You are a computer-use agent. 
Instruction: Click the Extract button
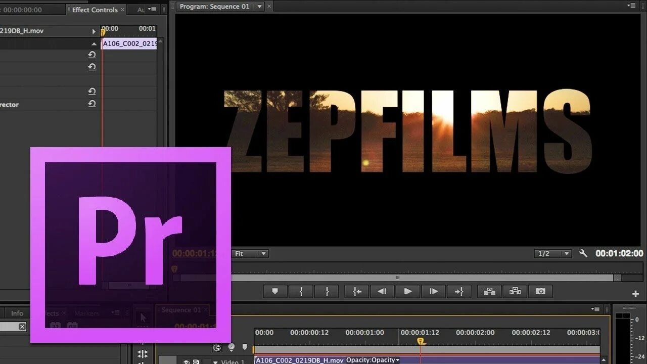tap(515, 291)
